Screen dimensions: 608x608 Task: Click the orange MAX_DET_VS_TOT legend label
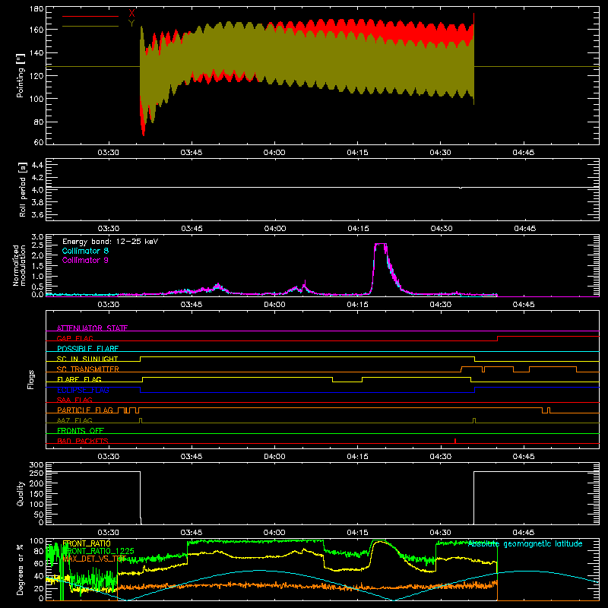coord(94,559)
